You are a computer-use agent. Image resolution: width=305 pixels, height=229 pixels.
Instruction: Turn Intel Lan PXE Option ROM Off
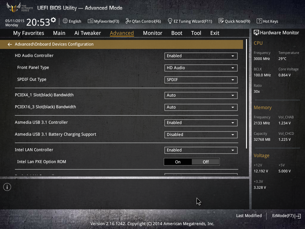click(206, 162)
